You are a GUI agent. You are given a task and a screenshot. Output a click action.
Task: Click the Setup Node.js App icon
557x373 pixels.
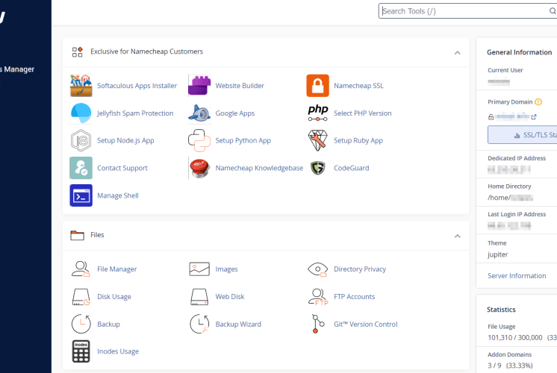[81, 140]
